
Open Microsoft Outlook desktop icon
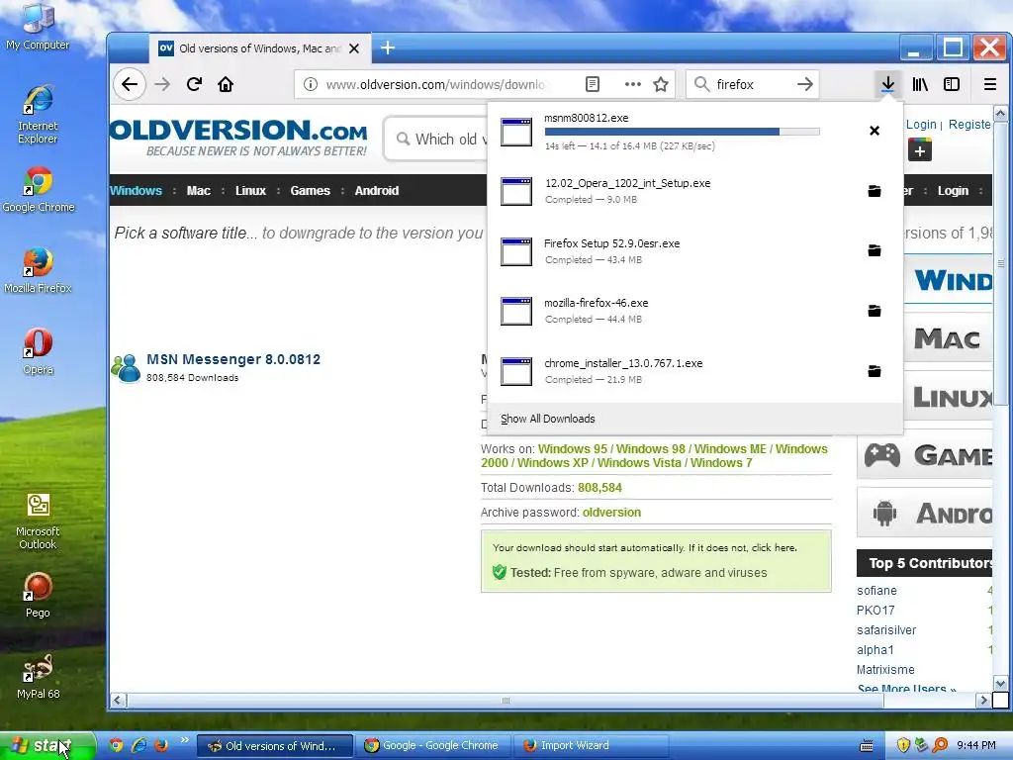click(x=39, y=521)
